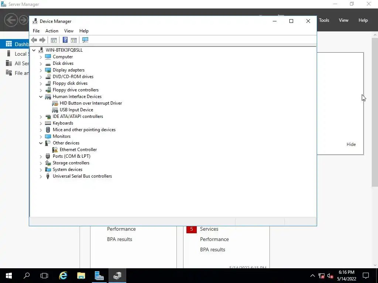Select the Ethernet Controller text entry
The image size is (378, 283).
(x=78, y=150)
